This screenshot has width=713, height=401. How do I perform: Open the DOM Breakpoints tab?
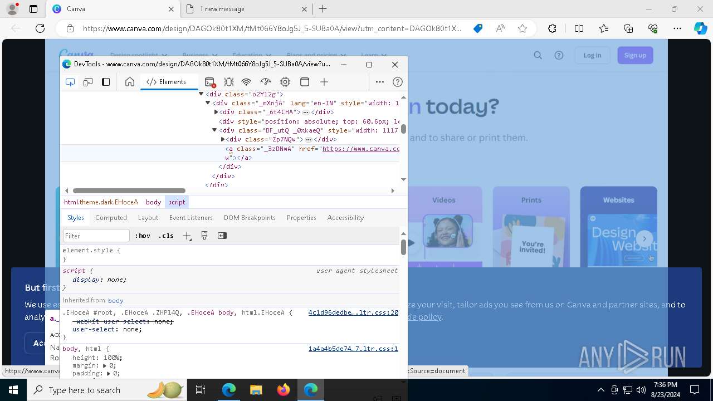point(250,218)
